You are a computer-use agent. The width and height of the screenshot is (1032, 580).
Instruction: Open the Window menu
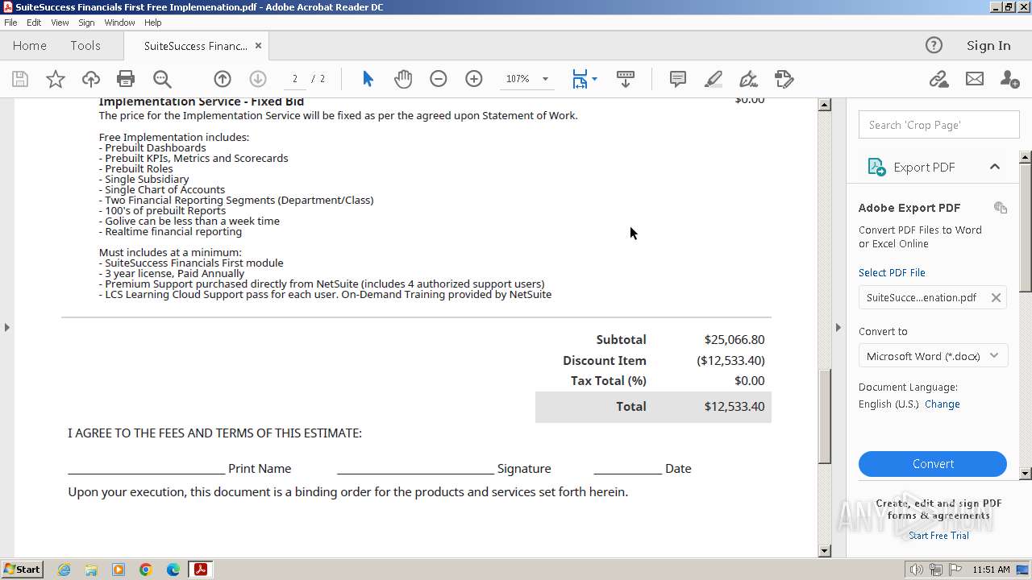[x=119, y=23]
